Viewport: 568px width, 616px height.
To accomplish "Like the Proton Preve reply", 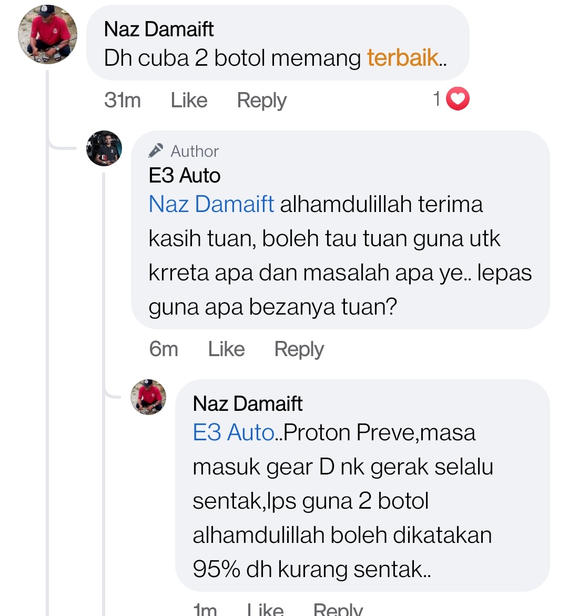I will [265, 609].
